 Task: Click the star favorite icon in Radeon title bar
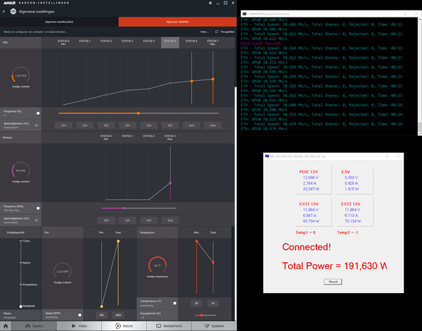pyautogui.click(x=210, y=3)
